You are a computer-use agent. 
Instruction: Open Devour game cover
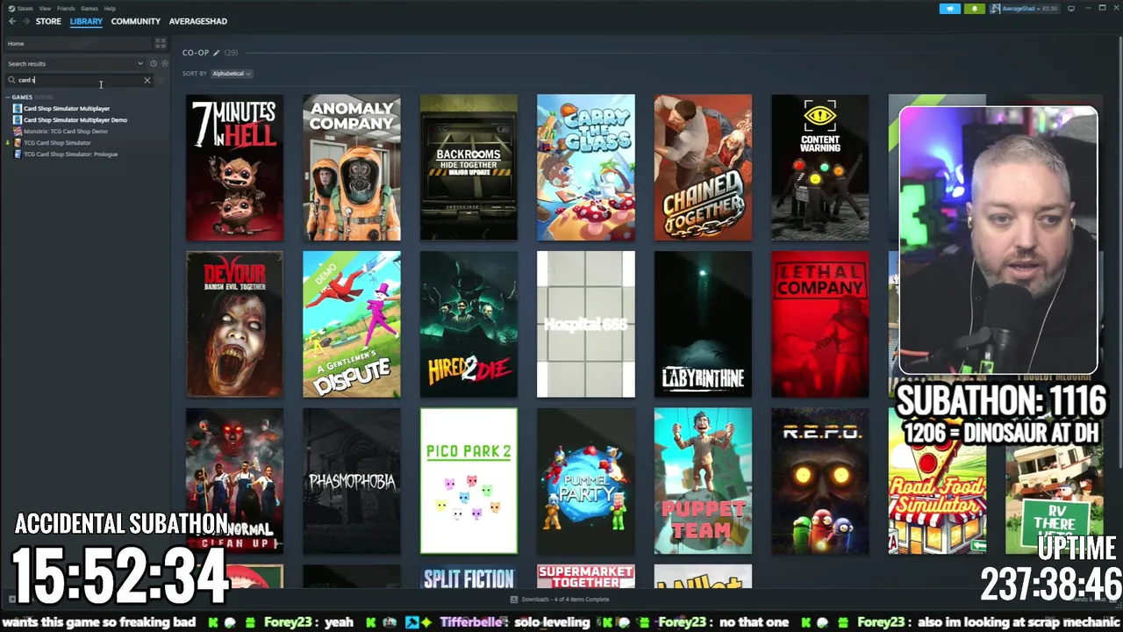(234, 324)
